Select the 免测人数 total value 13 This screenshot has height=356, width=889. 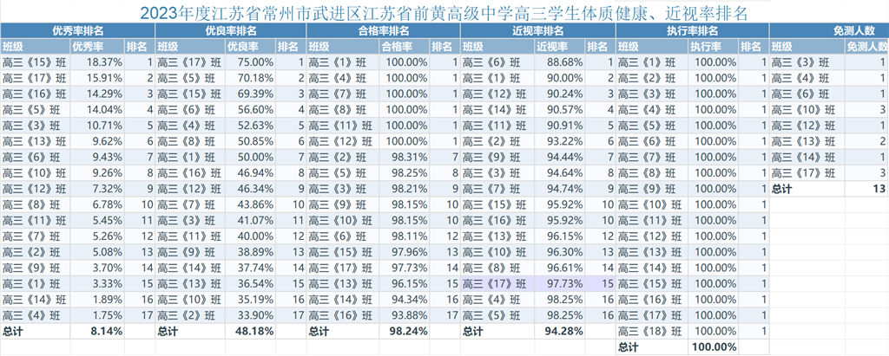point(866,189)
